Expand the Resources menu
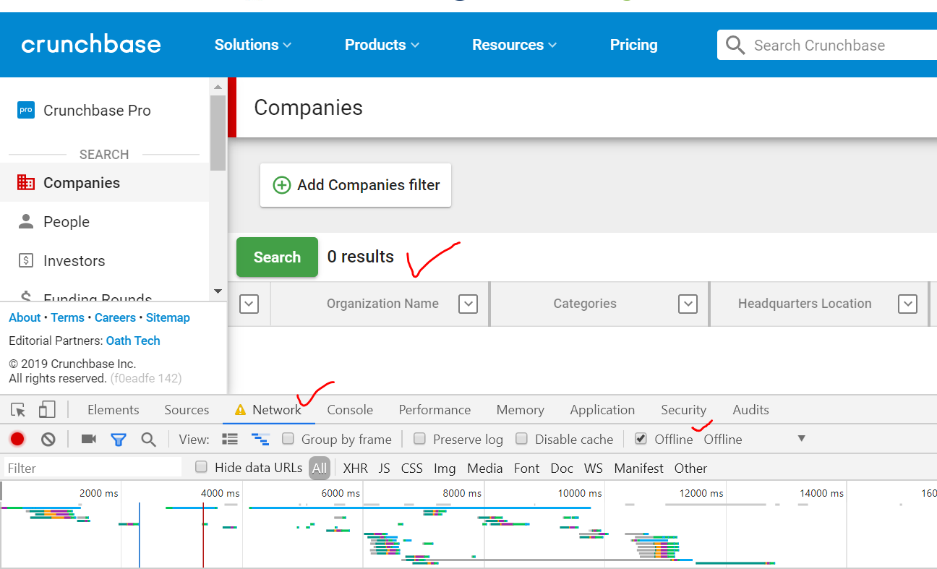 [x=514, y=45]
